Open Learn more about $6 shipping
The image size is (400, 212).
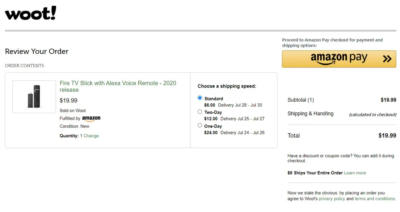[355, 173]
